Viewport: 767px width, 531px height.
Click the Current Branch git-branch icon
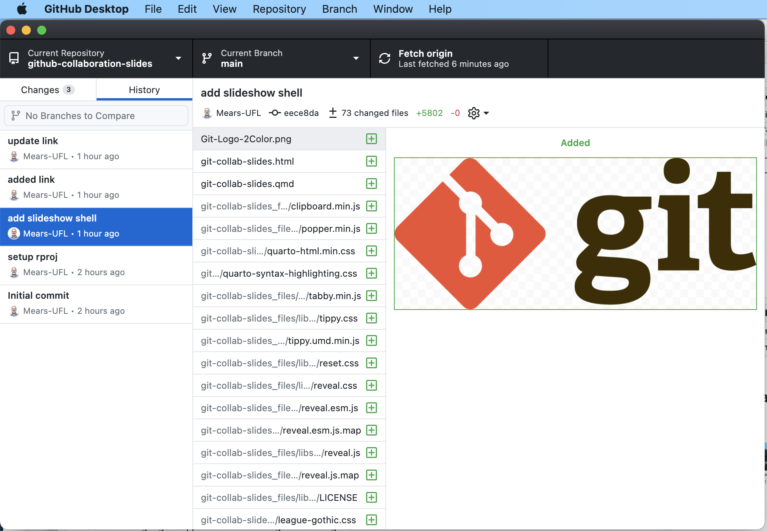click(207, 58)
